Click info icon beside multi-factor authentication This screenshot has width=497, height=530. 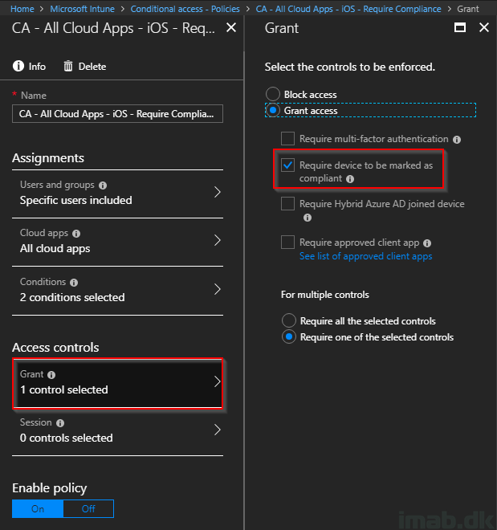coord(457,140)
